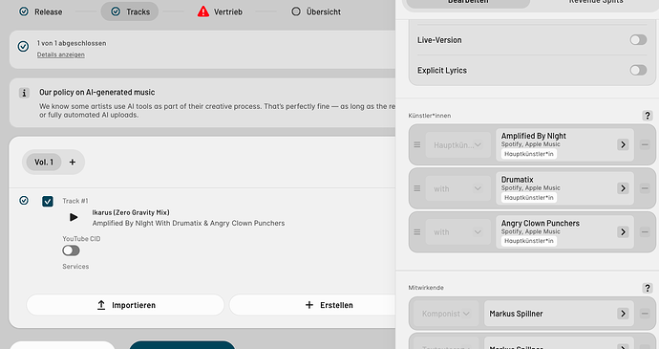Viewport: 659px width, 349px height.
Task: Click the Markus Spillner Komponist field
Action: (559, 314)
